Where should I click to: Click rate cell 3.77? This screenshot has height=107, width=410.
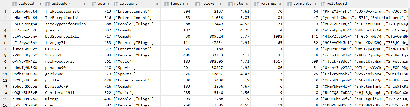pyautogui.click(x=245, y=36)
